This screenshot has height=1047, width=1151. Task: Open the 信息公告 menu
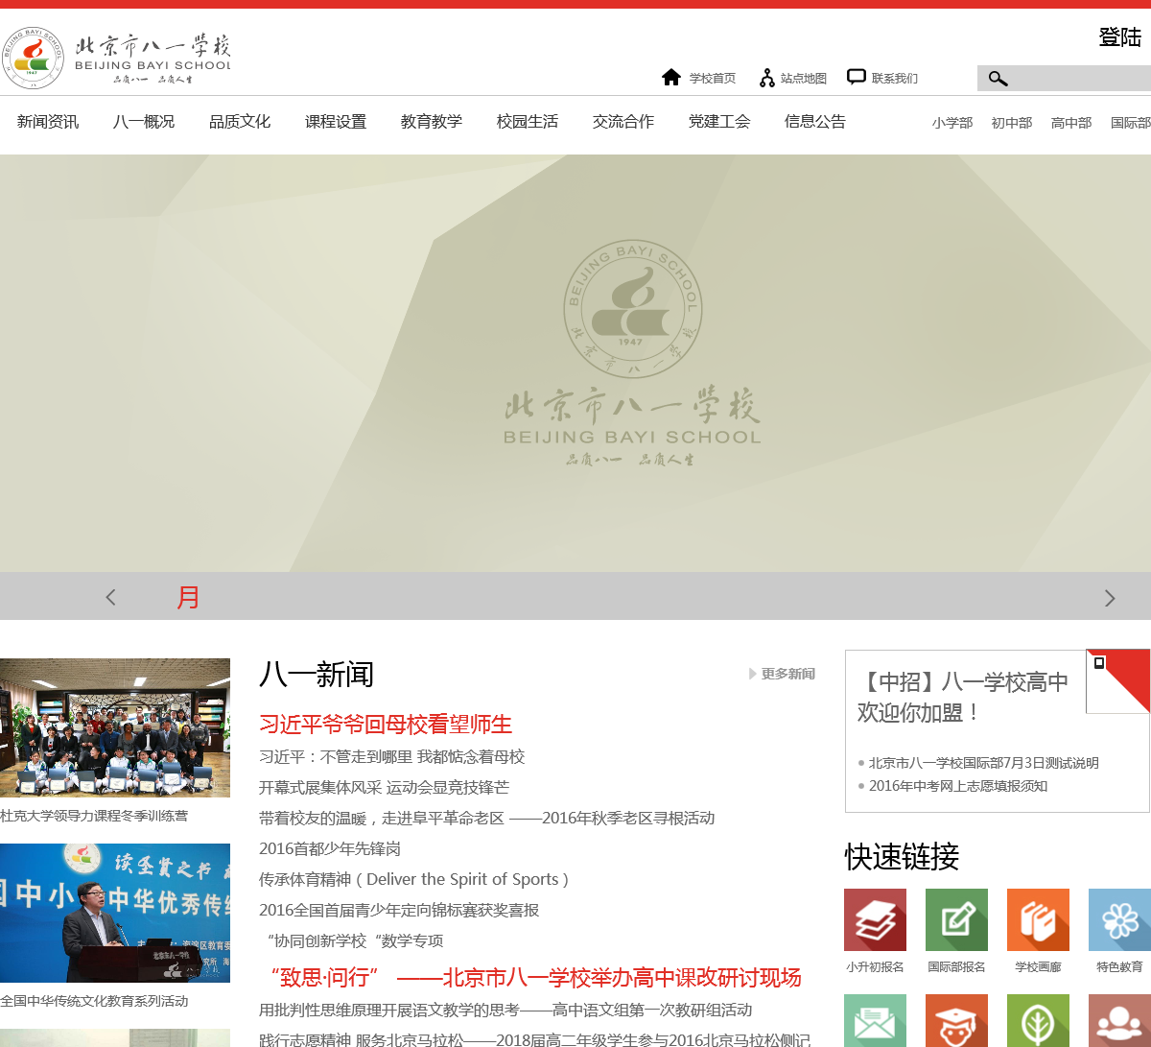click(815, 122)
